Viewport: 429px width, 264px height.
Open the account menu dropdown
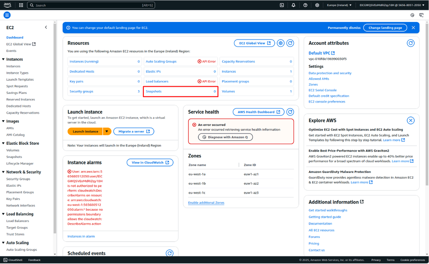392,5
